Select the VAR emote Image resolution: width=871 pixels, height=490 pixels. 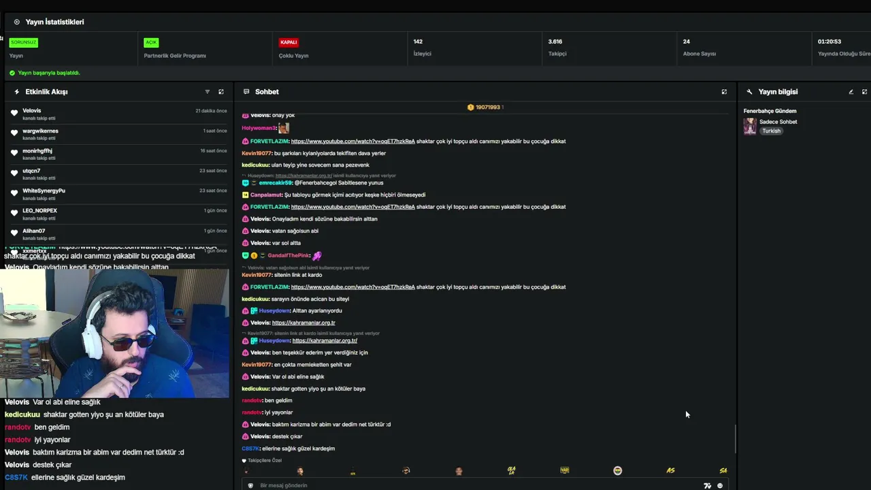[x=564, y=470]
